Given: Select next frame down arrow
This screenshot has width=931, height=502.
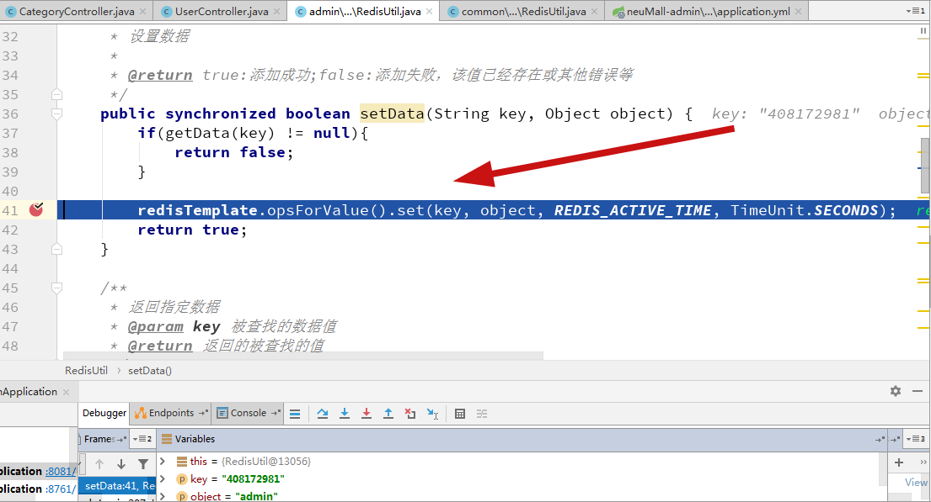Looking at the screenshot, I should coord(121,464).
